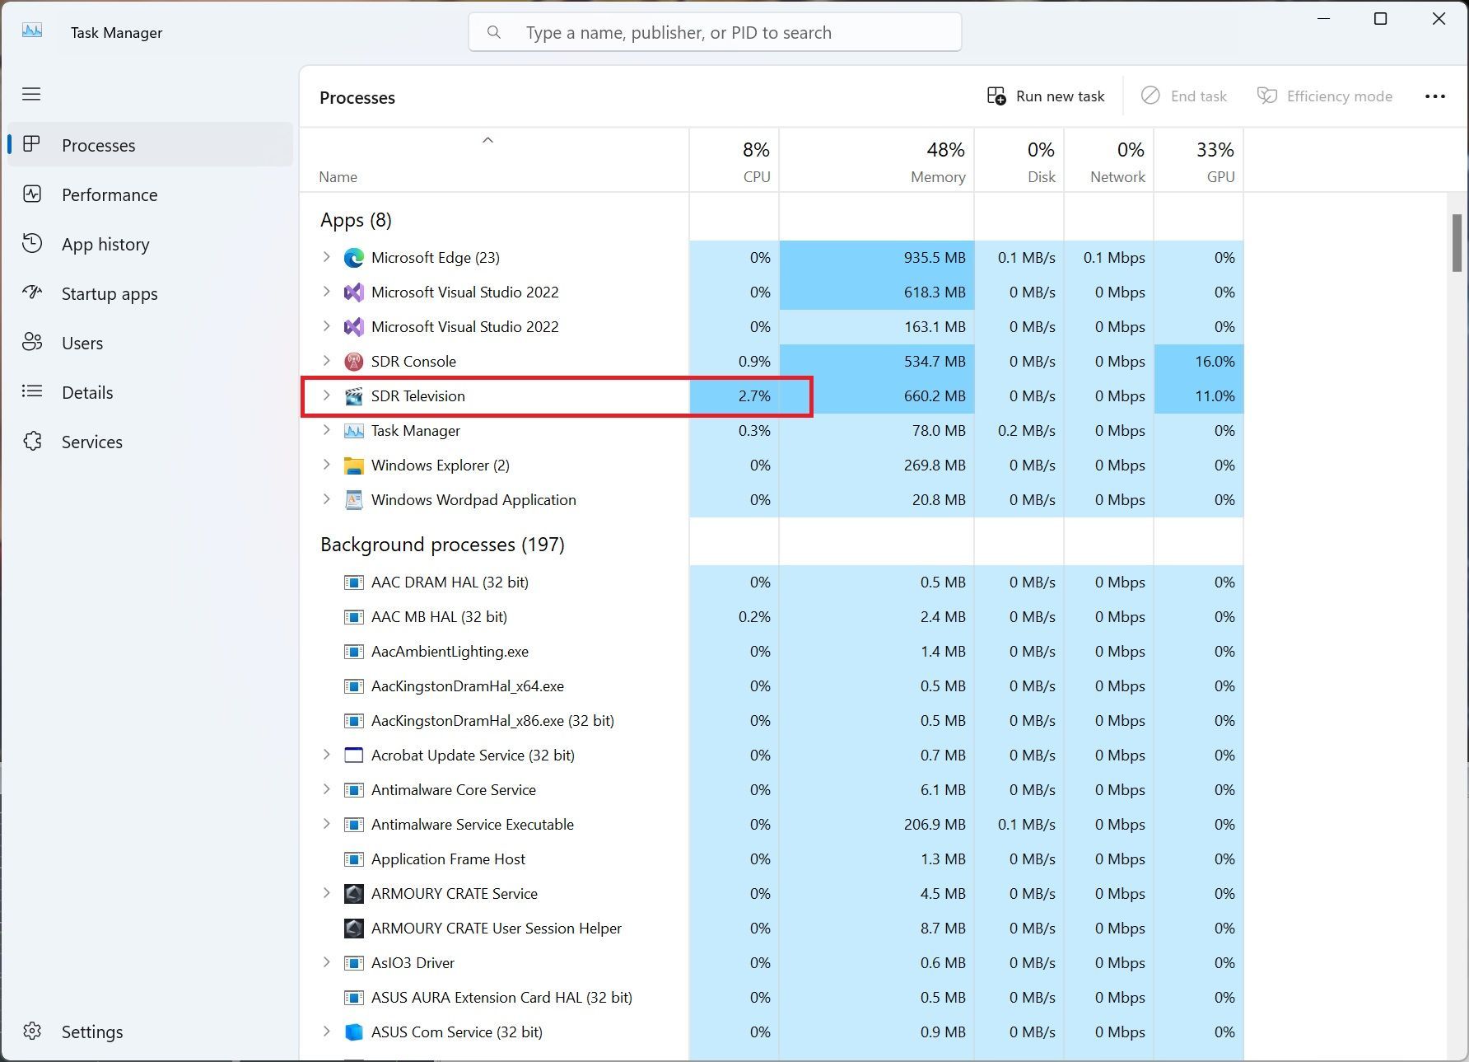Sort by Disk column header

(1019, 161)
